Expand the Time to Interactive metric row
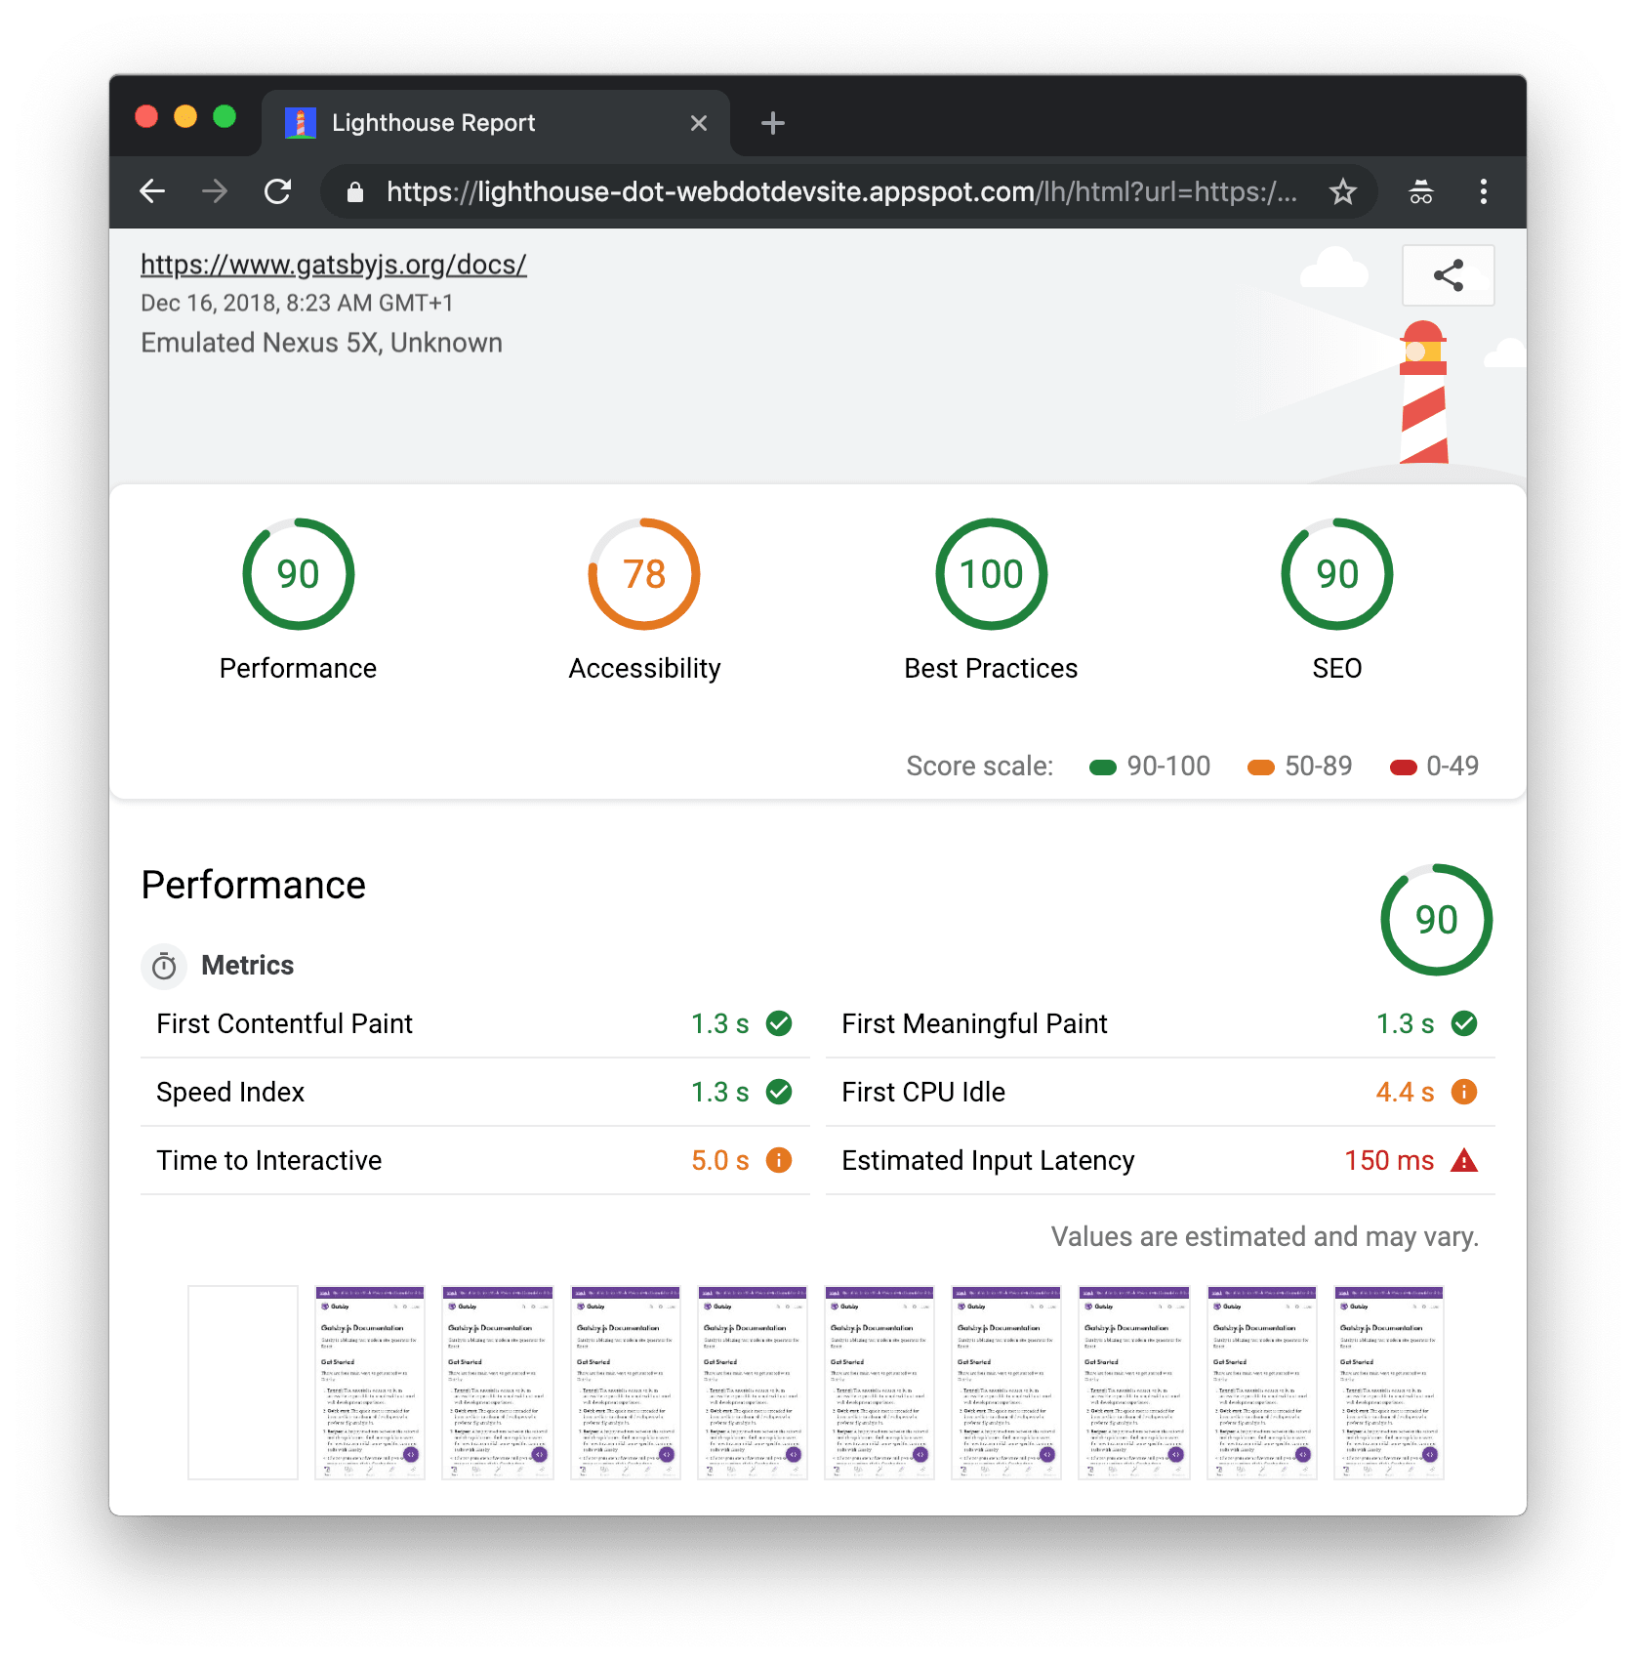Image resolution: width=1636 pixels, height=1660 pixels. pos(474,1160)
